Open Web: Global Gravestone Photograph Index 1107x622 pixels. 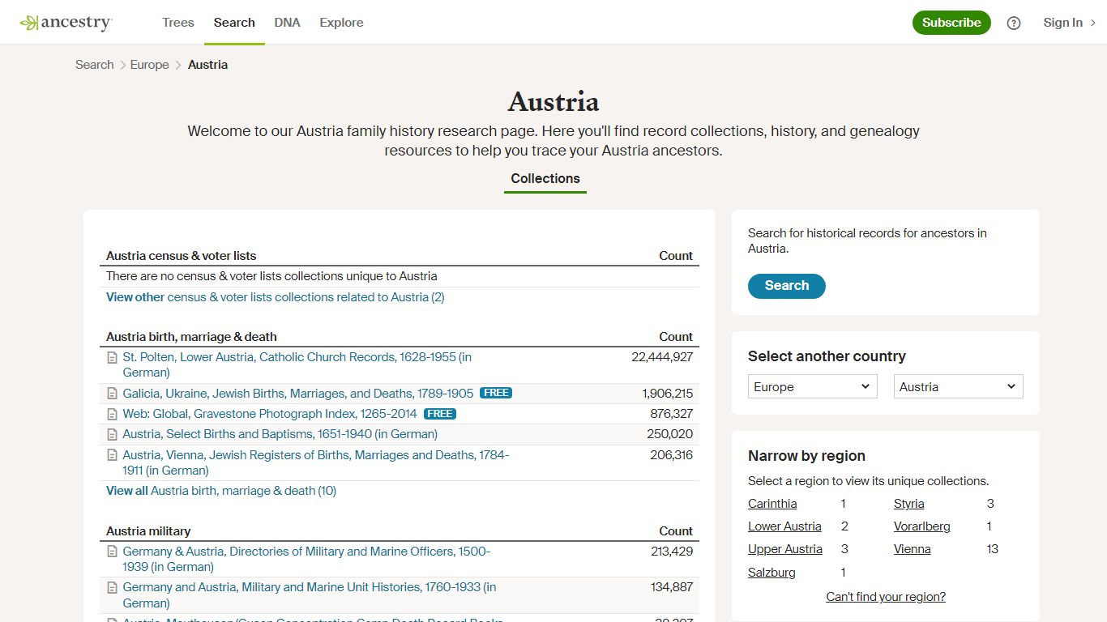pyautogui.click(x=270, y=414)
